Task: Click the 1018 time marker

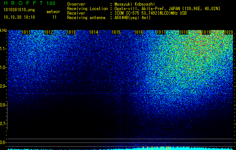Action: 183,32
